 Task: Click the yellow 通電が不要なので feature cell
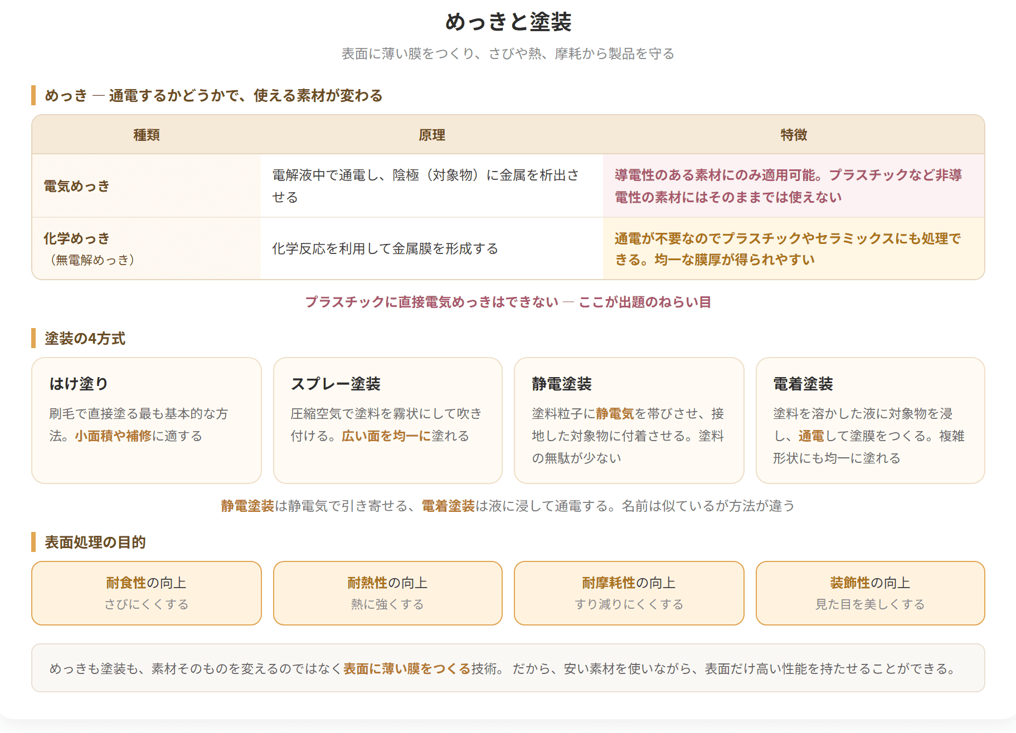pyautogui.click(x=794, y=248)
